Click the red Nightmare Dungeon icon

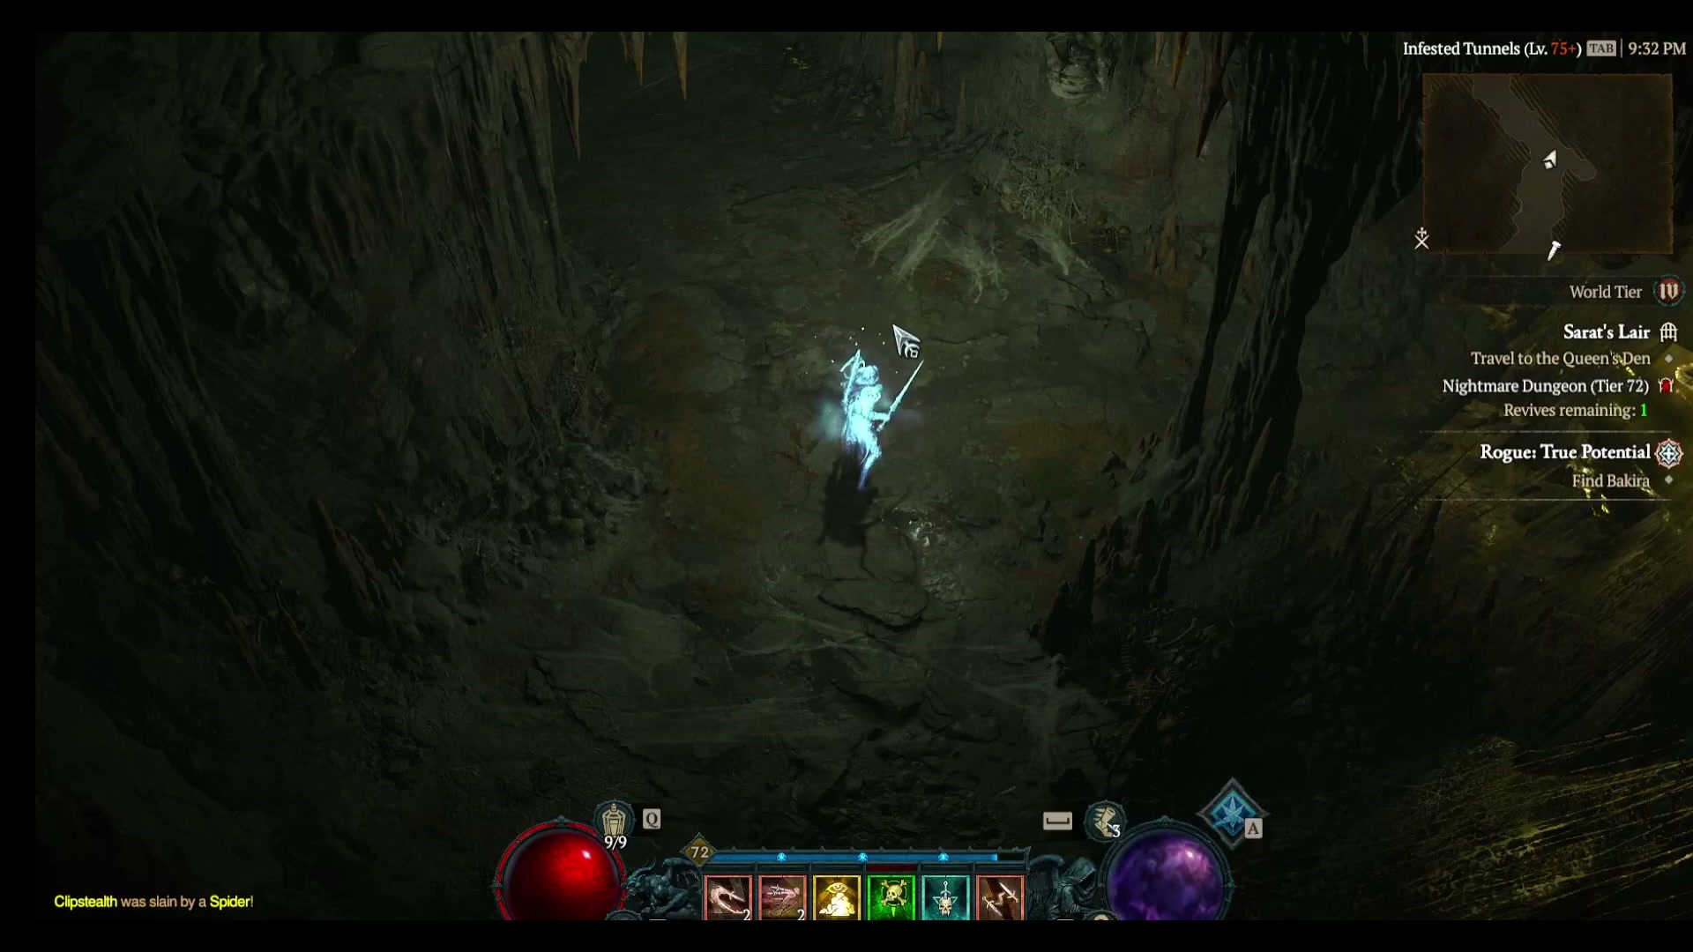coord(1666,385)
